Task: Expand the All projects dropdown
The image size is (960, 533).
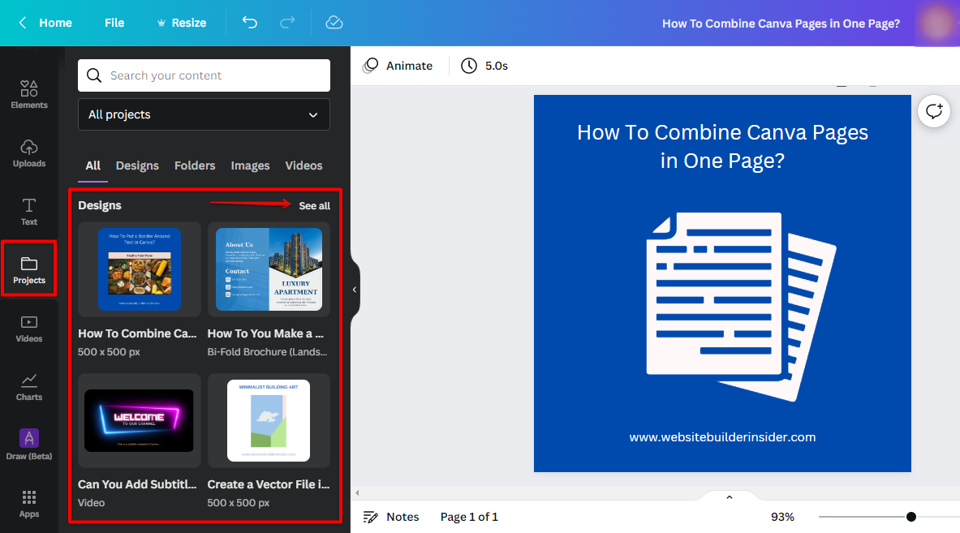Action: (204, 114)
